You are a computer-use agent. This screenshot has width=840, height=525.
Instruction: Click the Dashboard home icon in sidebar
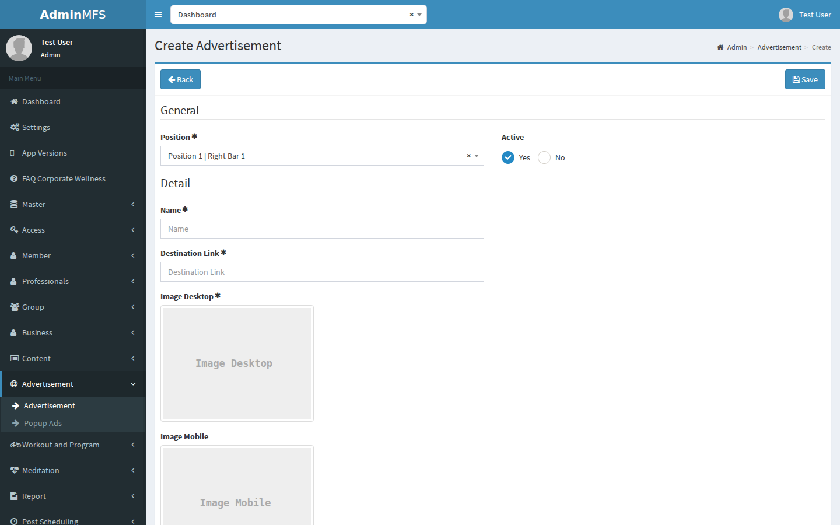tap(15, 101)
